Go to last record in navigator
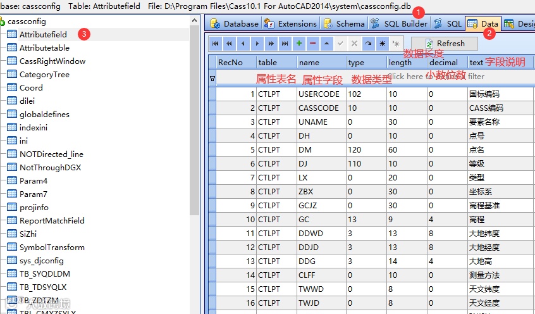535x314 pixels. pos(285,44)
